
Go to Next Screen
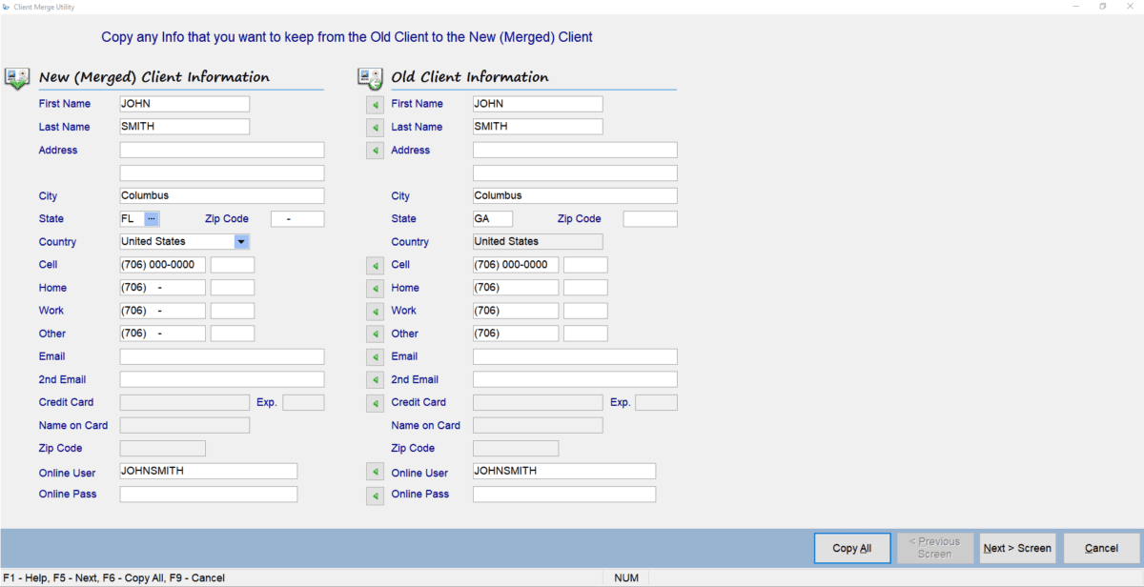1017,548
